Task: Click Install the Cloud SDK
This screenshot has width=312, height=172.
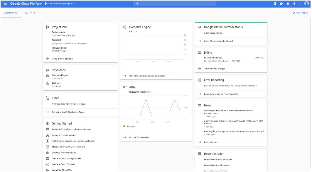Action: (x=62, y=170)
